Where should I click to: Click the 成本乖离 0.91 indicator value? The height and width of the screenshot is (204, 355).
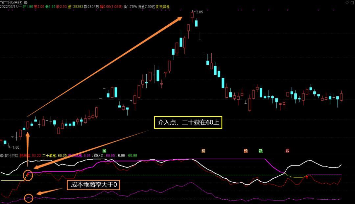coord(79,156)
